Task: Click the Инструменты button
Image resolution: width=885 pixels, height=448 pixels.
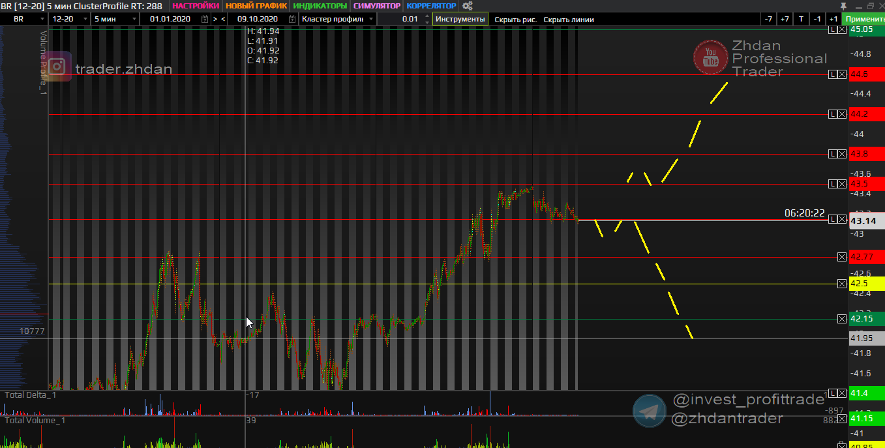Action: pyautogui.click(x=460, y=20)
